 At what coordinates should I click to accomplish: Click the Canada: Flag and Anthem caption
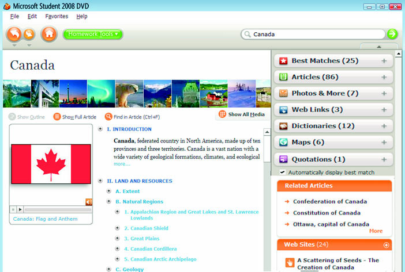[45, 219]
